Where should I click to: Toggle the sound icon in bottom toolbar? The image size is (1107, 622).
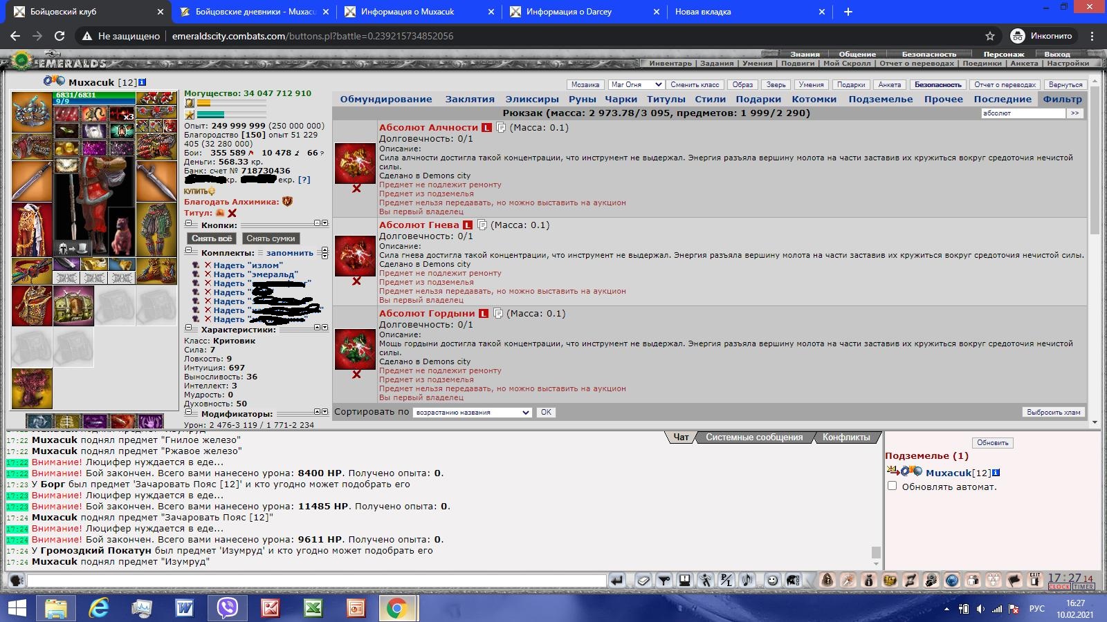747,581
